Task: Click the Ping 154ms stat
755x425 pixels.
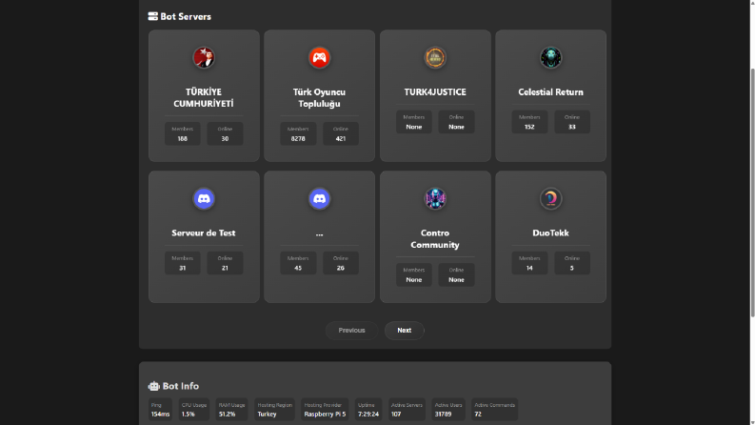Action: click(160, 410)
